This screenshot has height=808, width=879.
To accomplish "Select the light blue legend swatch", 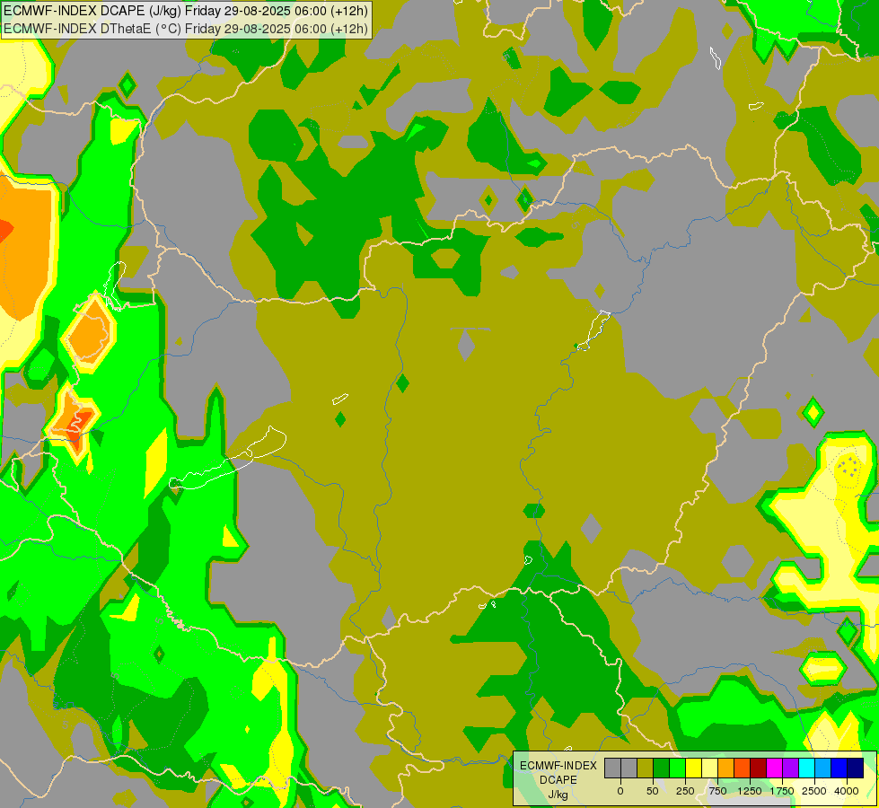I will tap(823, 768).
